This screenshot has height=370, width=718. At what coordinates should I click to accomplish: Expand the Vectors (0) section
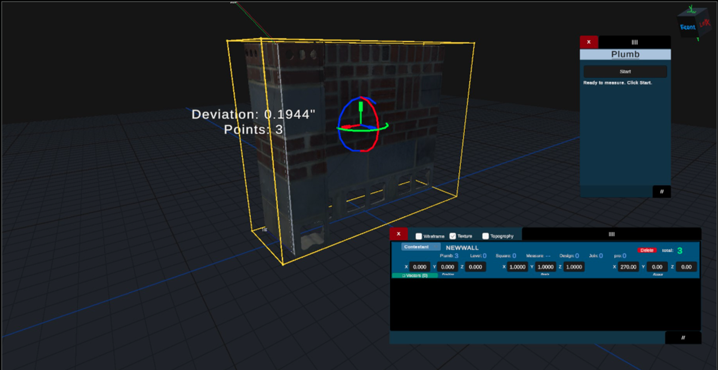click(x=415, y=275)
